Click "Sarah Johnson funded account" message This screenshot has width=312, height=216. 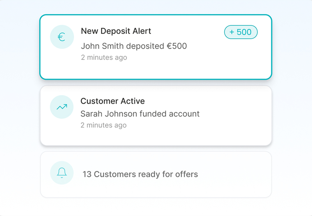[x=140, y=114]
